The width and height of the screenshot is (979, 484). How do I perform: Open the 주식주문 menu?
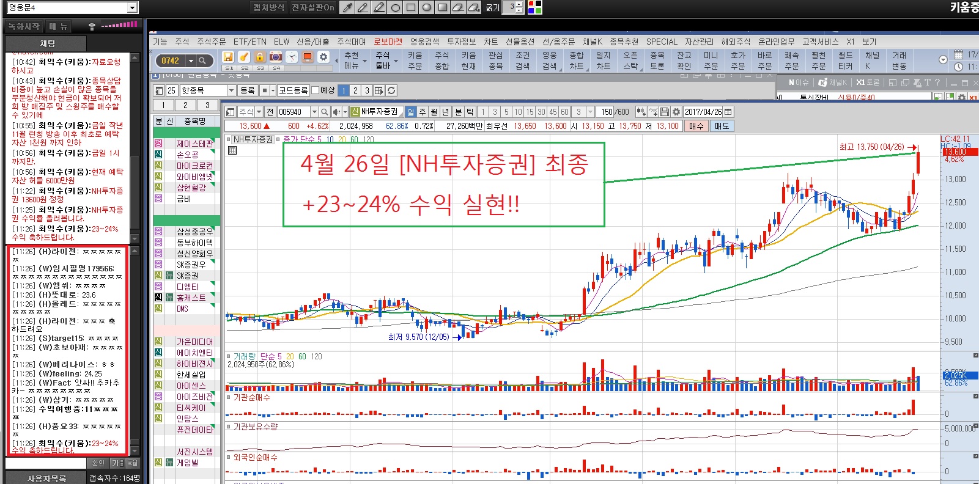(212, 42)
